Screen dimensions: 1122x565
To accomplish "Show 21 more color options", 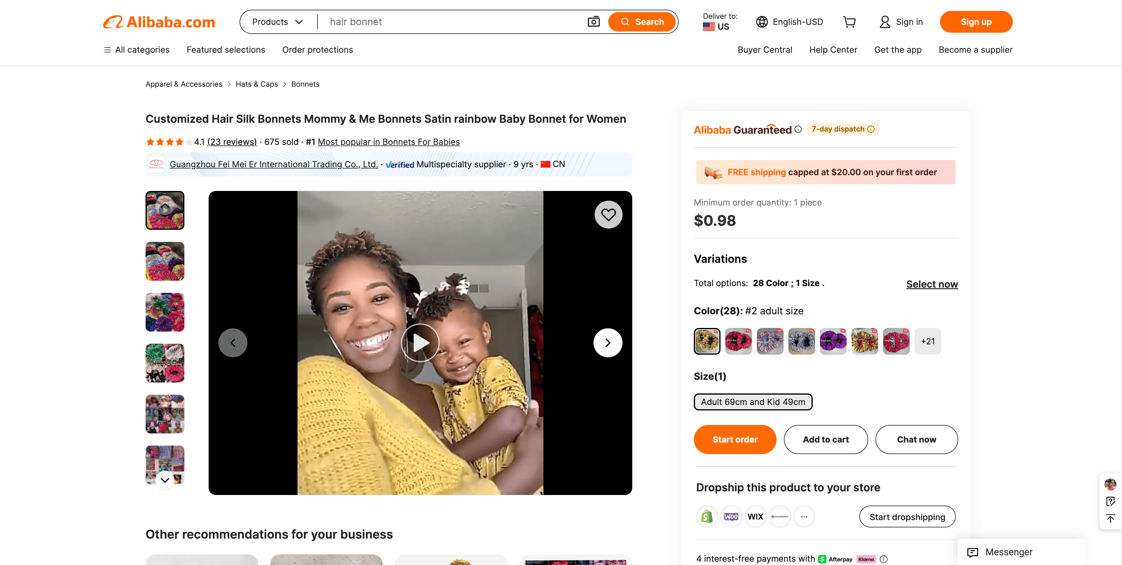I will (x=928, y=341).
